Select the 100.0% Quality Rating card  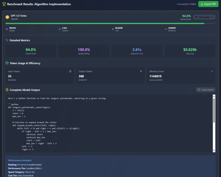click(x=84, y=51)
